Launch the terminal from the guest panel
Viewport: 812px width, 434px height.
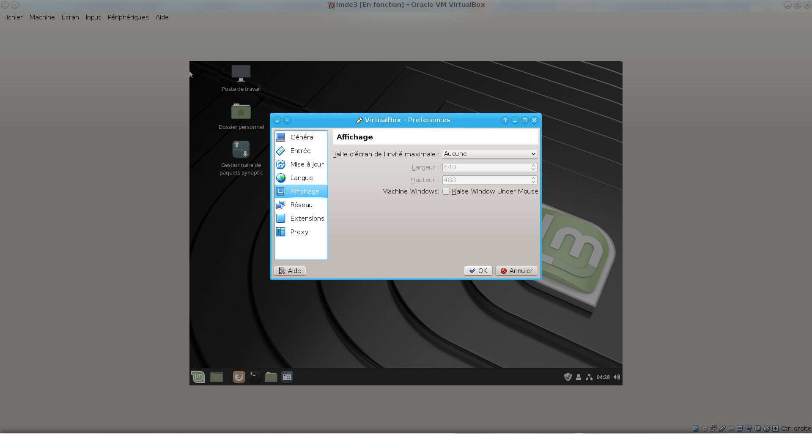(255, 377)
